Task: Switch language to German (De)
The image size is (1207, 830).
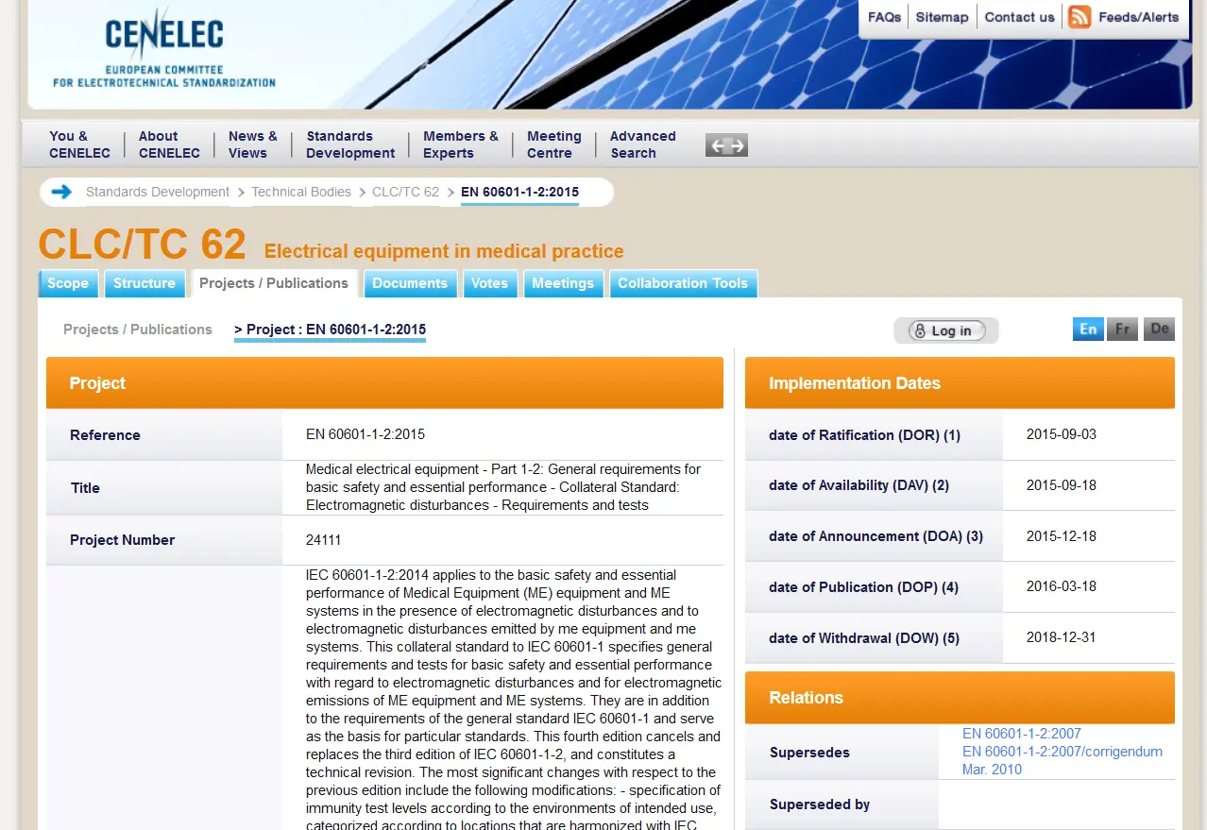Action: 1159,329
